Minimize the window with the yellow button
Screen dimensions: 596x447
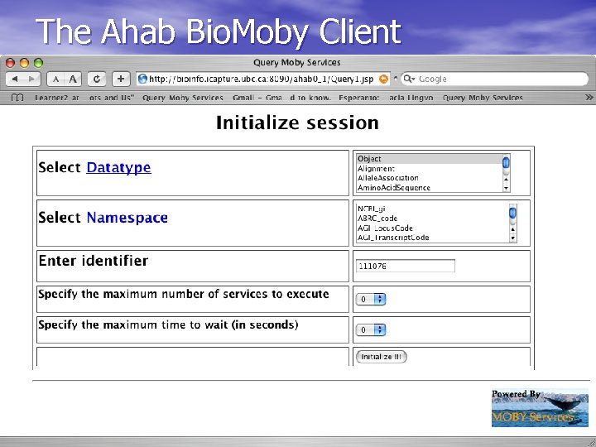point(24,63)
